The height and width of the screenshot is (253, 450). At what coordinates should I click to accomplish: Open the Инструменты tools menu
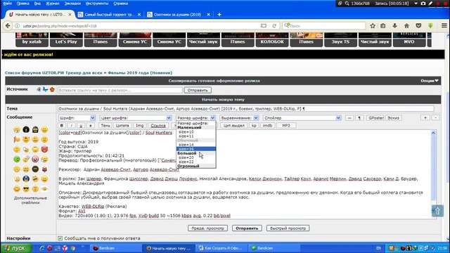pyautogui.click(x=97, y=4)
